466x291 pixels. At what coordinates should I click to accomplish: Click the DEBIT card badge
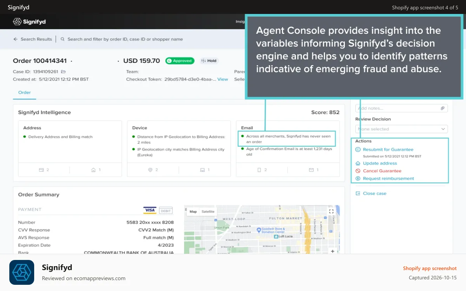coord(166,210)
